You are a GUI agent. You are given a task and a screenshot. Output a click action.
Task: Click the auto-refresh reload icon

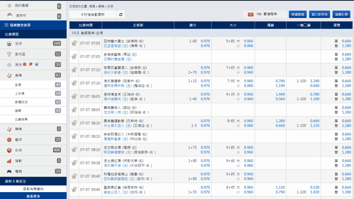(121, 14)
